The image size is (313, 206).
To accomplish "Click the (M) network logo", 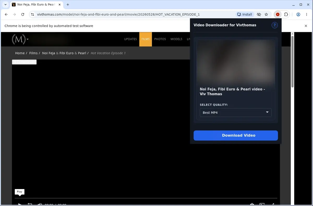I will tap(19, 39).
